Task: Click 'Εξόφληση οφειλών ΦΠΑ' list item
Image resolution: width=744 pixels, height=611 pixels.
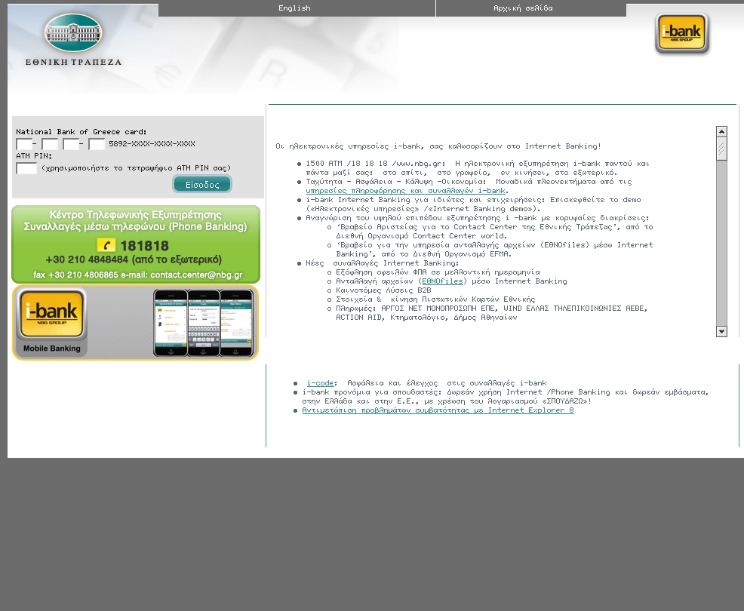Action: (438, 272)
